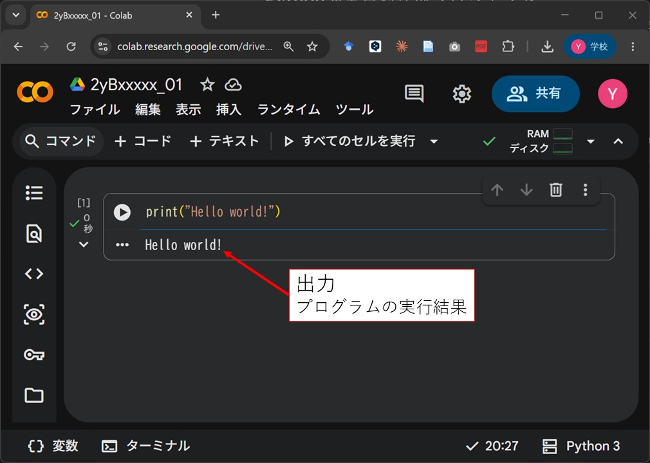The height and width of the screenshot is (463, 650).
Task: Run all cells with すべてのセルを実行
Action: coord(351,141)
